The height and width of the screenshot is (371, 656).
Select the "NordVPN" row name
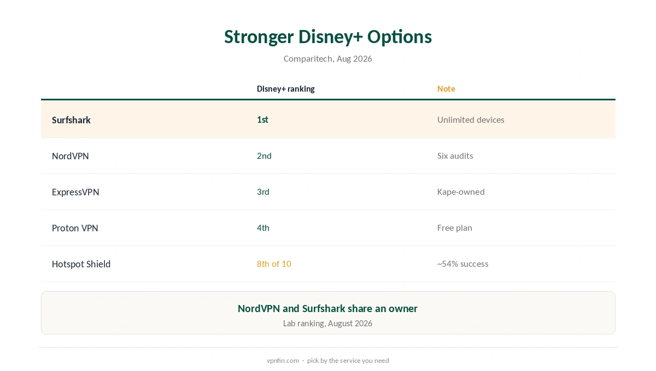[71, 155]
